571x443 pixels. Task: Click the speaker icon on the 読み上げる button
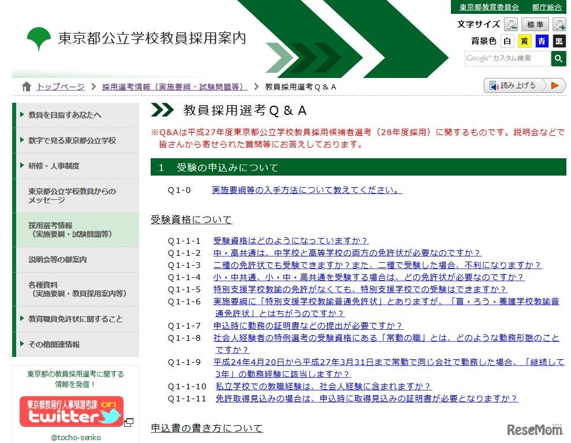494,85
